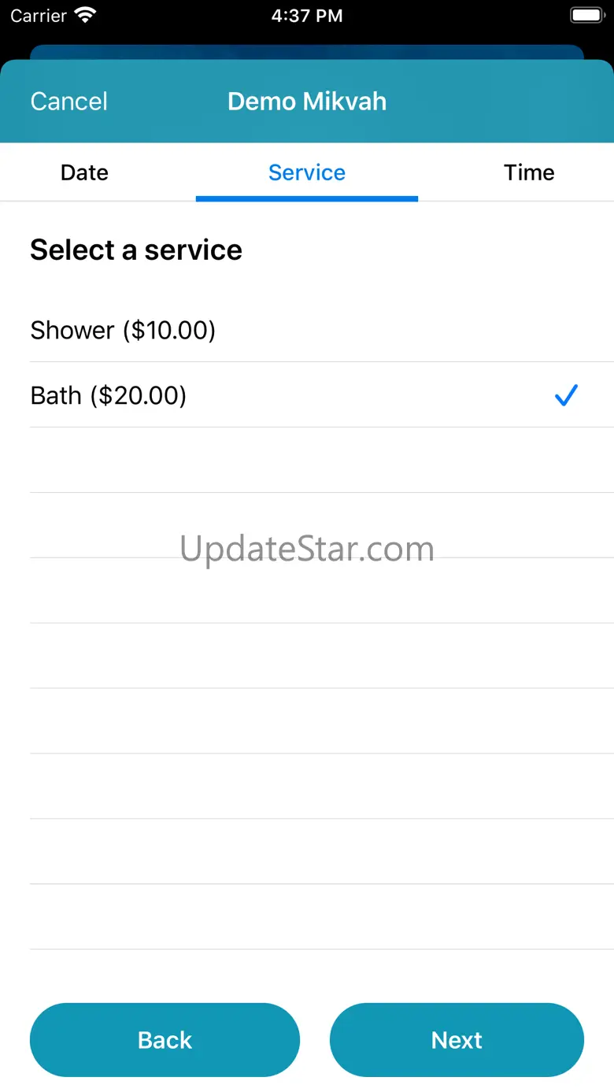614x1092 pixels.
Task: Tap the Back button
Action: [x=165, y=1039]
